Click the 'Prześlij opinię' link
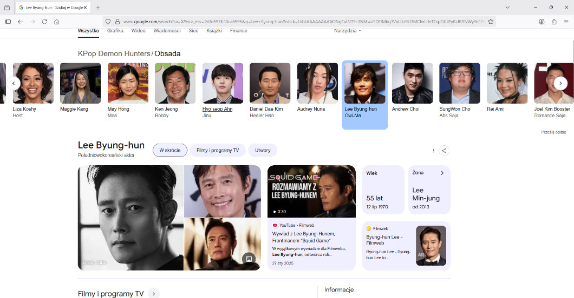Screen dimensions: 574x298 (x=553, y=132)
